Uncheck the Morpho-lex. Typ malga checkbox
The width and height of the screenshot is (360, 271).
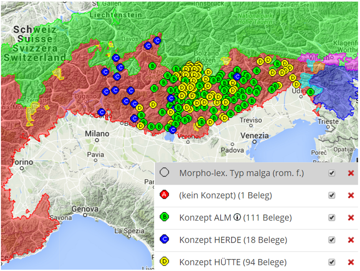click(332, 173)
